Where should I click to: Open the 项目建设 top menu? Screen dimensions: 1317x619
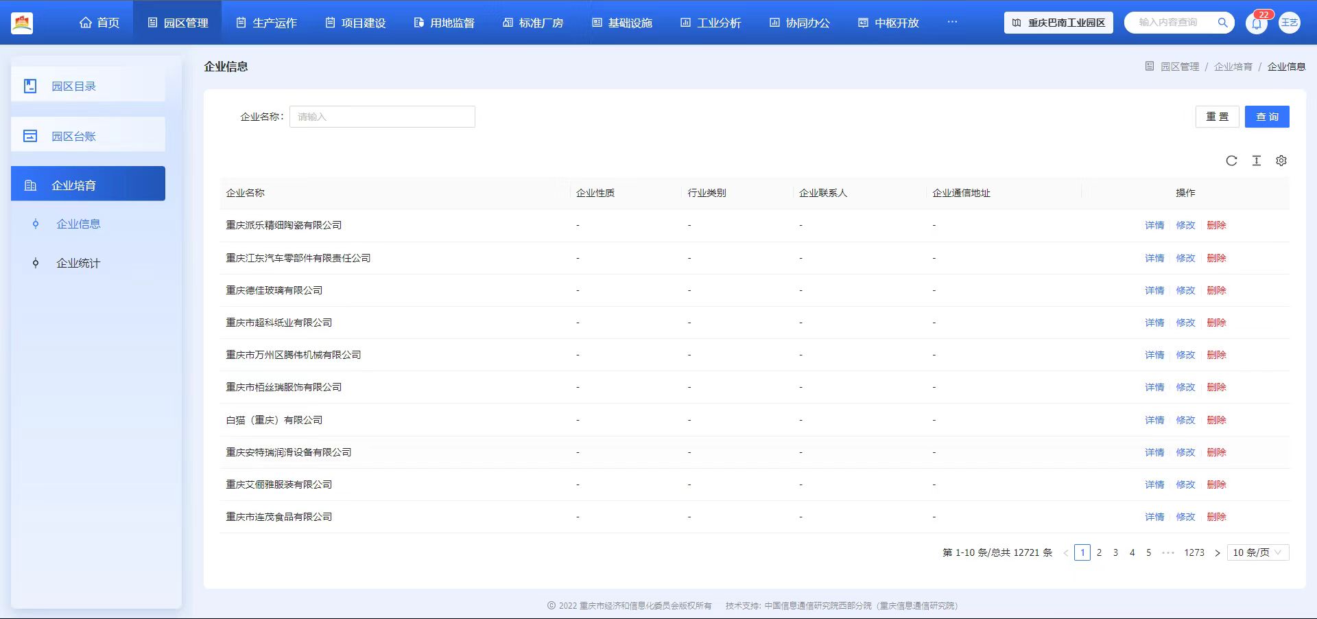[x=355, y=23]
